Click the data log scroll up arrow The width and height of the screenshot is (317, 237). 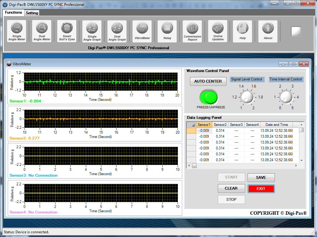[x=302, y=125]
